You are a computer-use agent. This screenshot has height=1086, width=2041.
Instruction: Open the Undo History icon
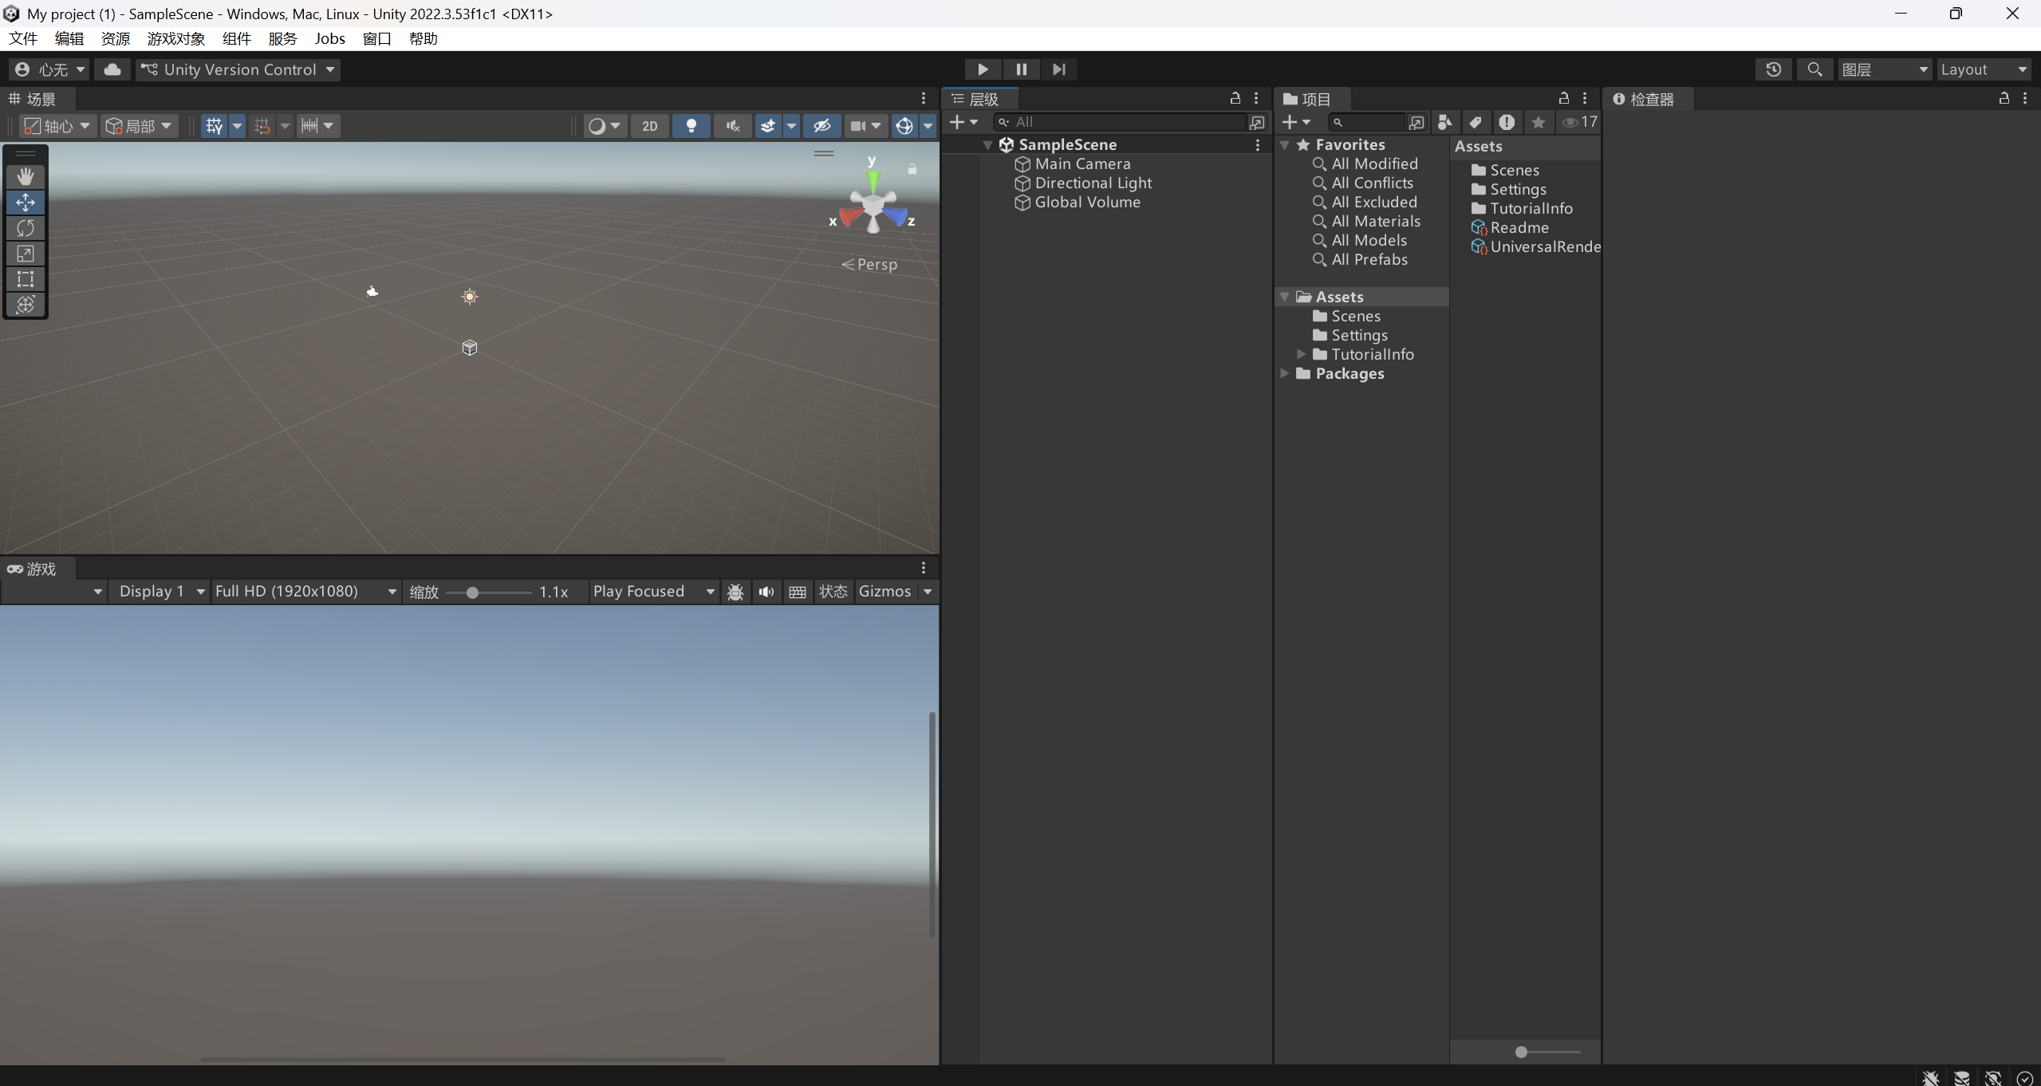(x=1773, y=69)
